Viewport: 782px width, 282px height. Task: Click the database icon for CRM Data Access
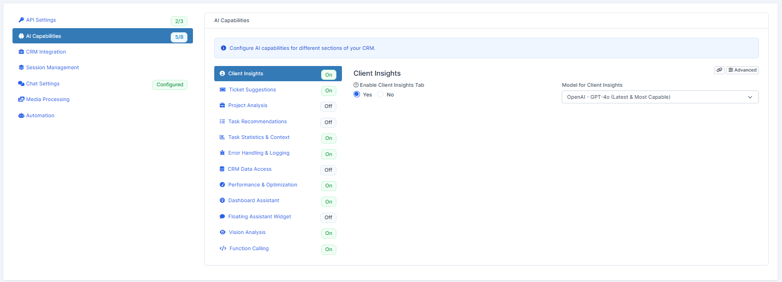tap(222, 169)
